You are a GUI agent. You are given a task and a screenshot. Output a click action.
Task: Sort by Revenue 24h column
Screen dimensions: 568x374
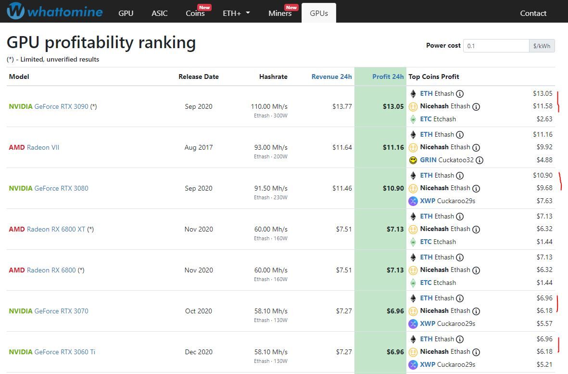(x=331, y=77)
